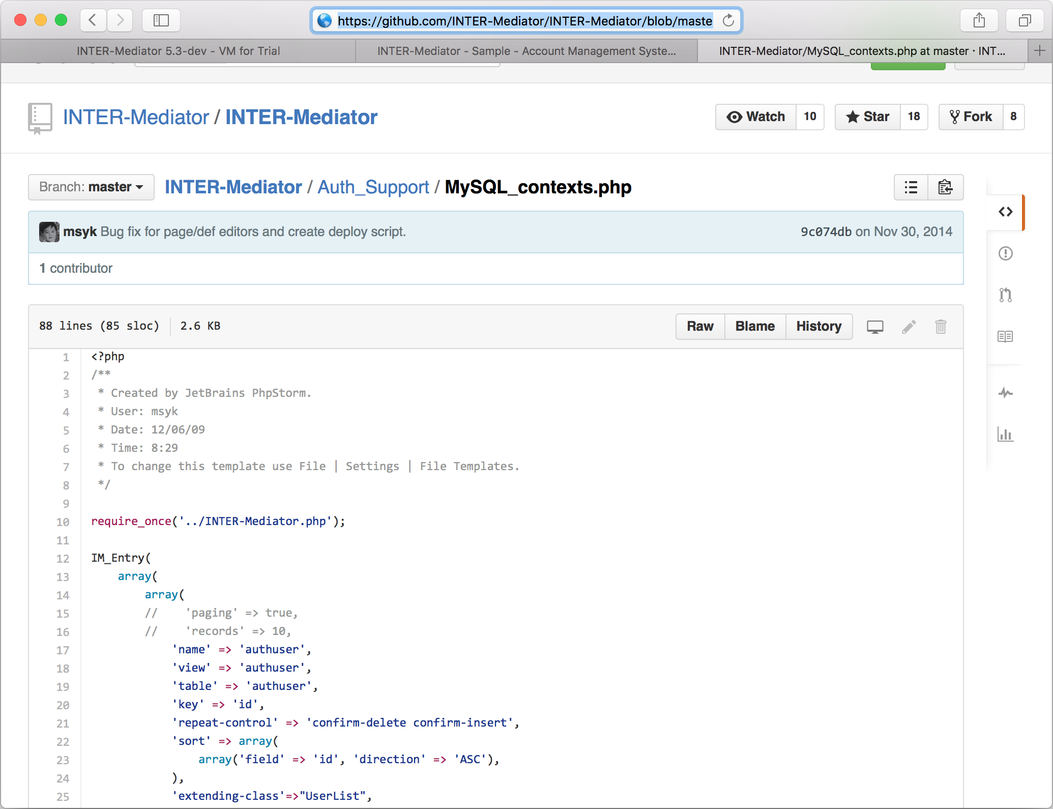This screenshot has width=1053, height=809.
Task: Go to INTER-Mediator root in breadcrumb
Action: click(233, 187)
